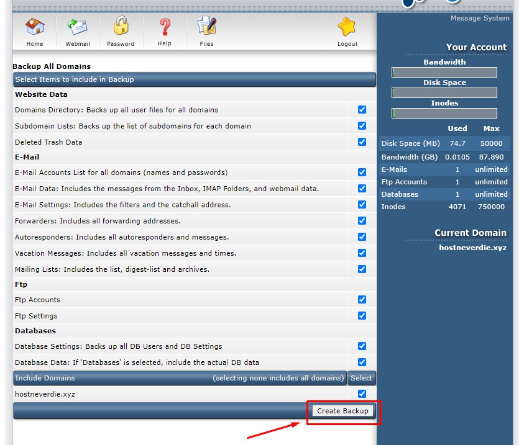Uncheck the hostneverdie.xyz domain checkbox
Image resolution: width=519 pixels, height=445 pixels.
[362, 394]
